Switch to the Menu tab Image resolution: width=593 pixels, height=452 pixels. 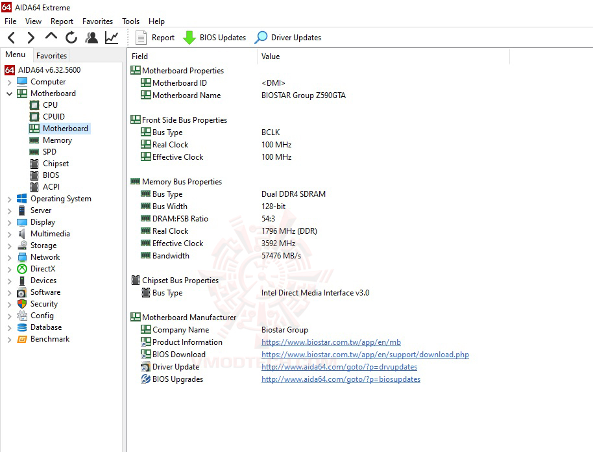tap(16, 55)
